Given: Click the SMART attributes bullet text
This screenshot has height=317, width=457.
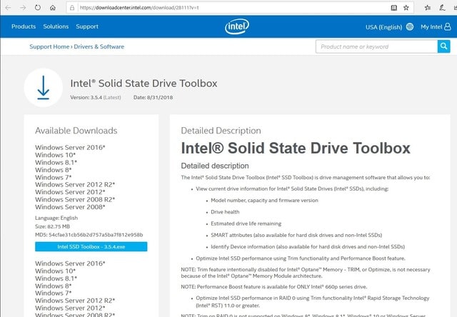Looking at the screenshot, I should (296, 235).
